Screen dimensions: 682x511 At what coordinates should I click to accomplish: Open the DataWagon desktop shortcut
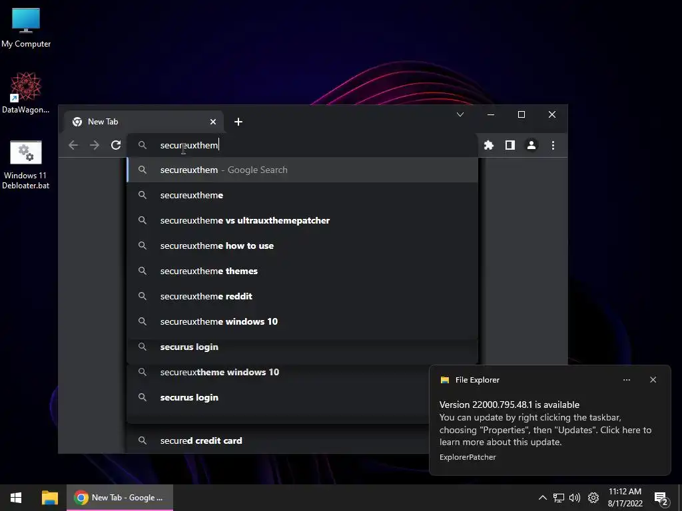click(x=26, y=93)
